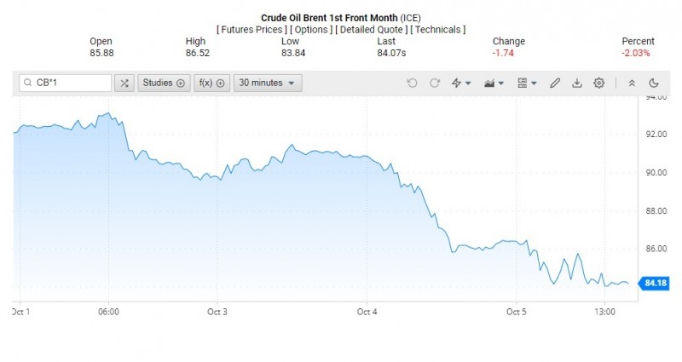This screenshot has height=362, width=682.
Task: Open the Detailed Quote link
Action: pyautogui.click(x=373, y=30)
